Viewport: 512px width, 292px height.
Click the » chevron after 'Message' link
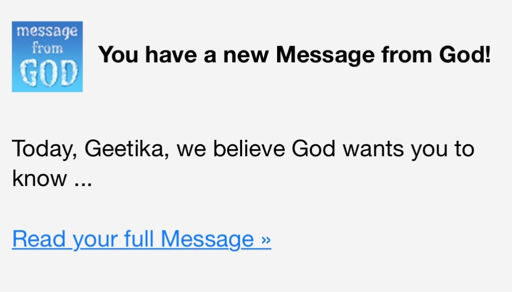coord(266,240)
